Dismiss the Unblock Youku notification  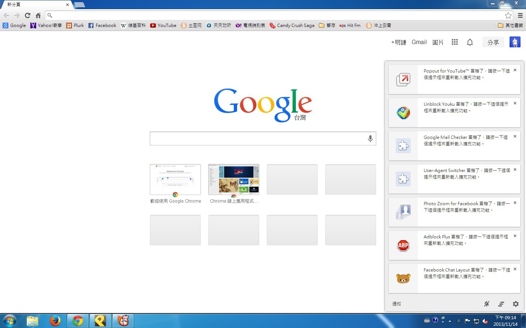(x=515, y=103)
